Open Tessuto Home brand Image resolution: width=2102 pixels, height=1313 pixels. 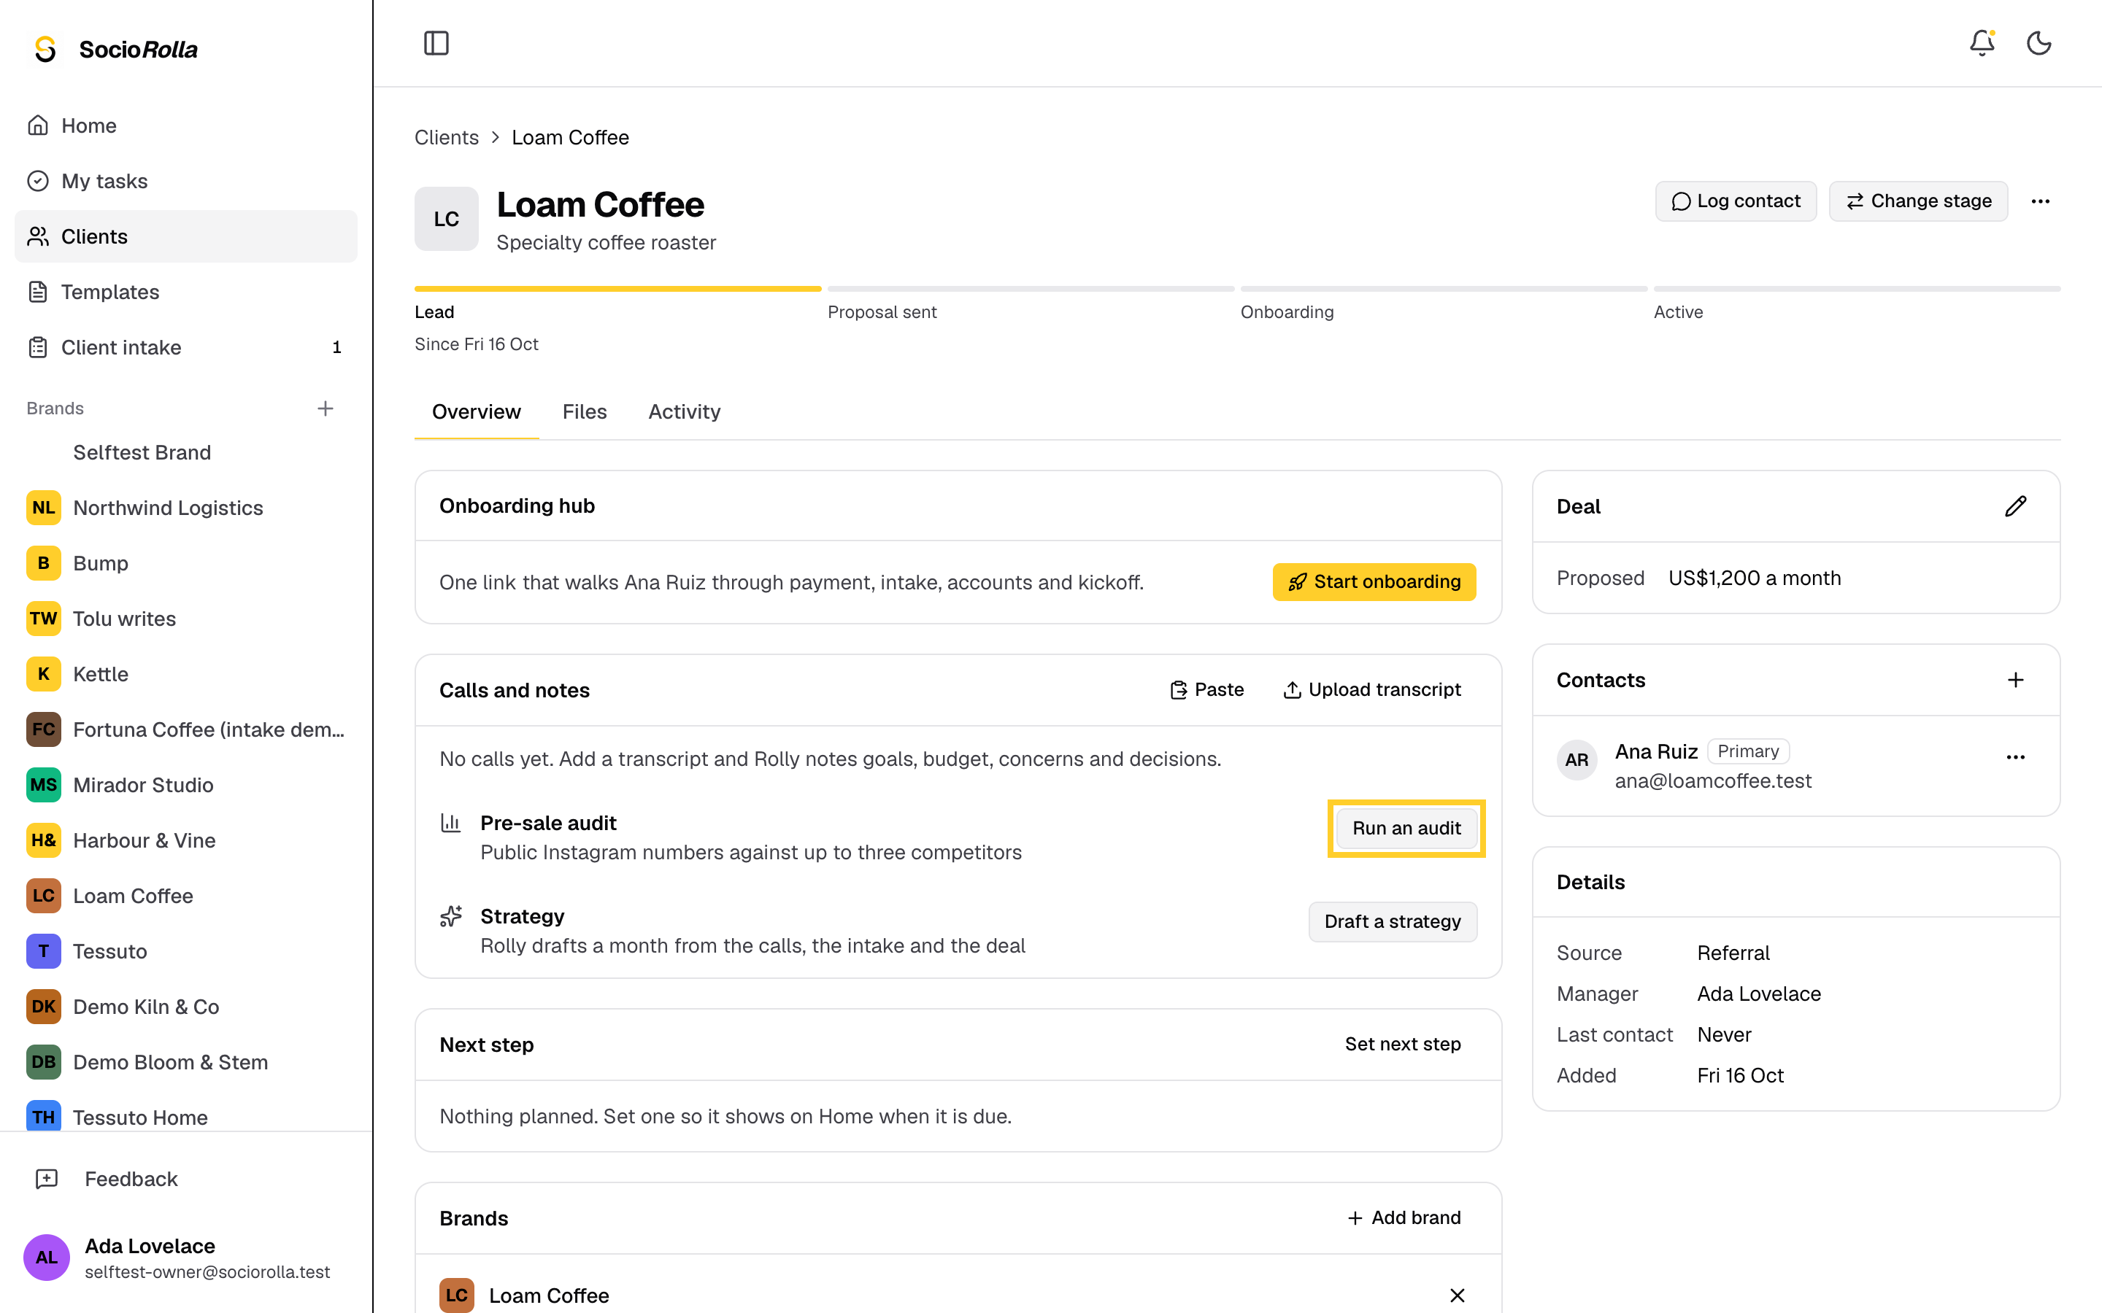(x=186, y=1117)
